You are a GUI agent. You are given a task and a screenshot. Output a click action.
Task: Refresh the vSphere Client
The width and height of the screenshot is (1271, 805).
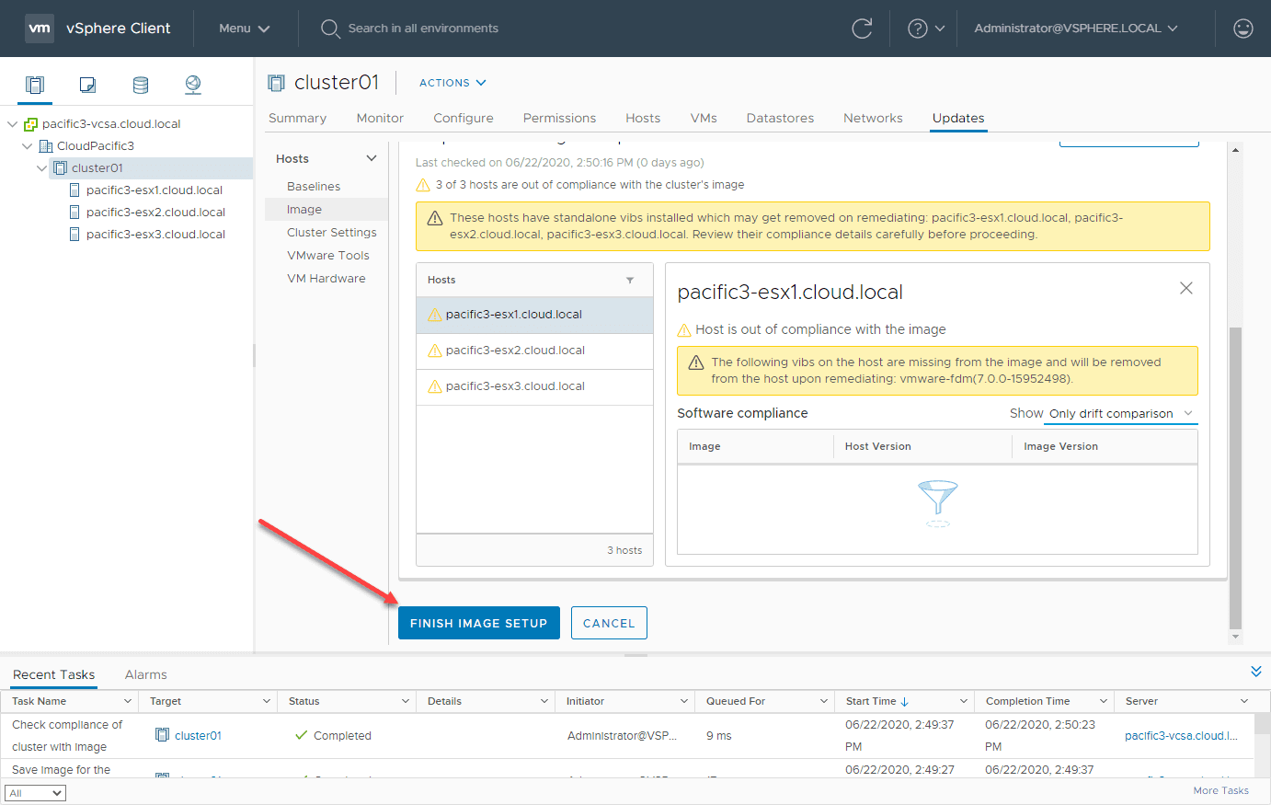pos(862,29)
